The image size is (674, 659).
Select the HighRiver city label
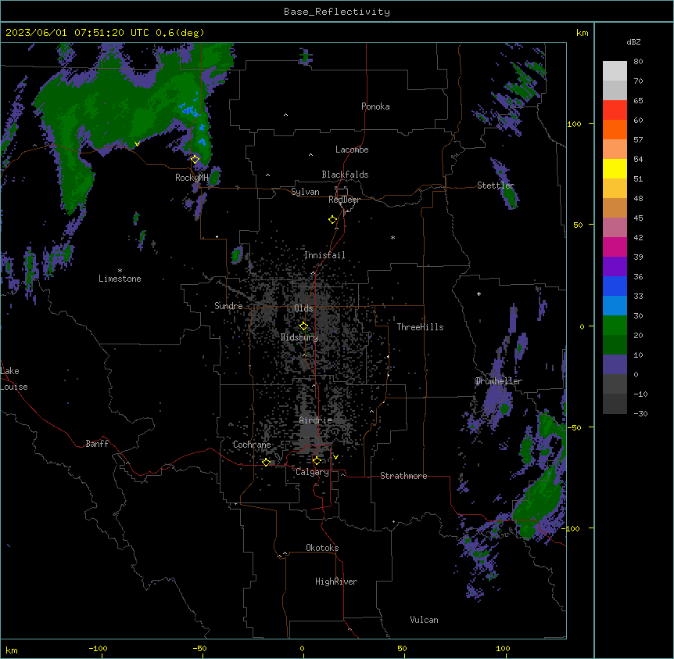click(336, 582)
